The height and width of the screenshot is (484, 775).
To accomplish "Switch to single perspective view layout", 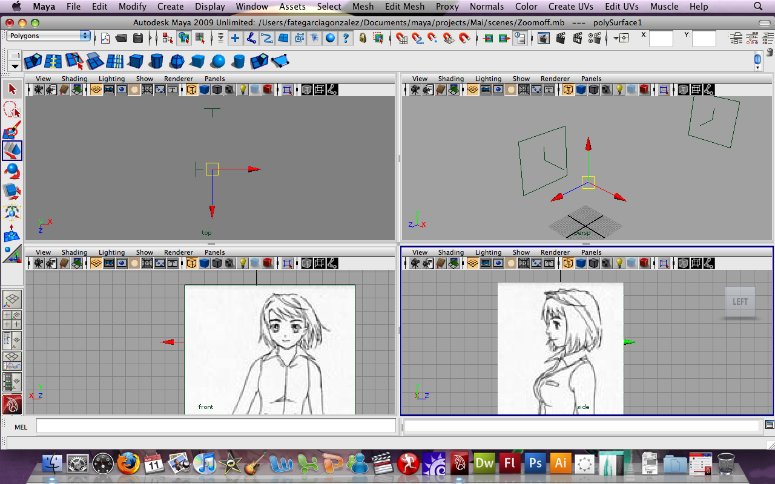I will pyautogui.click(x=12, y=299).
